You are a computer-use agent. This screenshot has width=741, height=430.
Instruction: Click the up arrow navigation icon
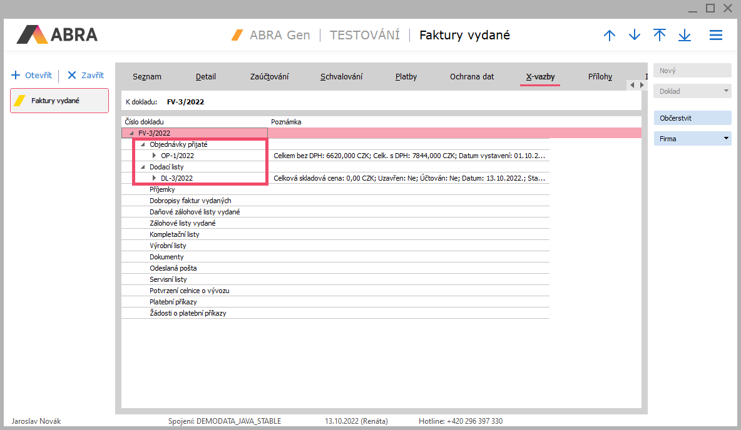609,36
